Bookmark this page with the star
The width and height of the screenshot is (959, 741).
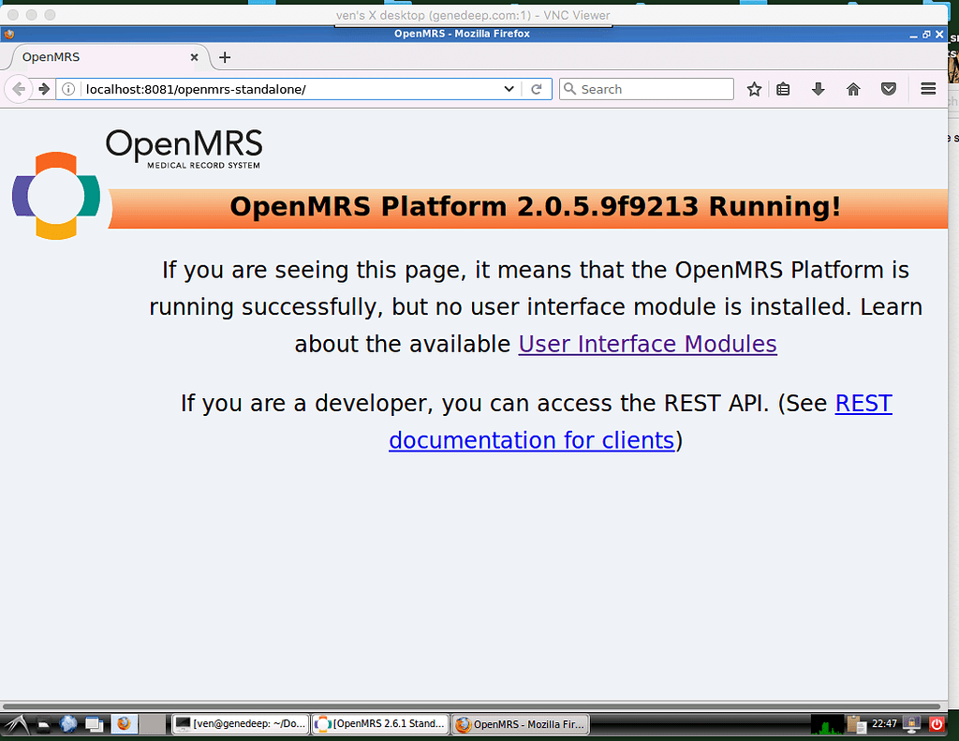(x=754, y=88)
